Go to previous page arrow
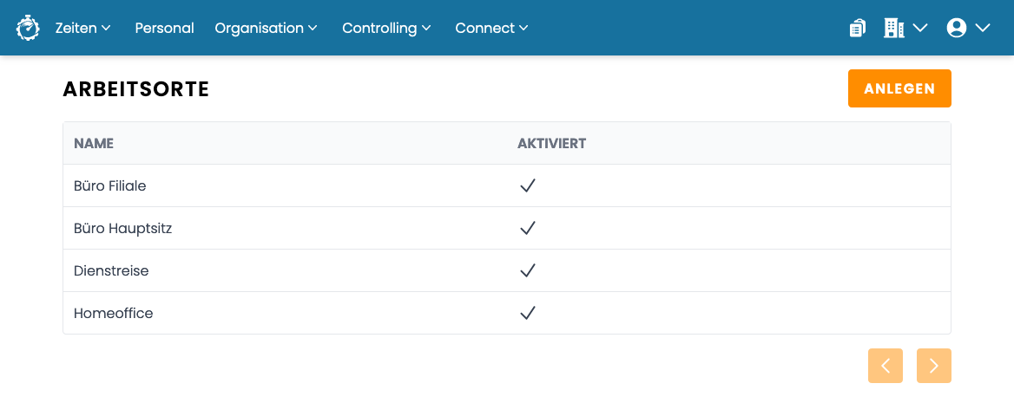Image resolution: width=1014 pixels, height=403 pixels. pos(886,366)
